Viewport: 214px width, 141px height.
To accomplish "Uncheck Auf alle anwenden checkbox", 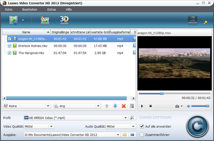I will click(142, 126).
